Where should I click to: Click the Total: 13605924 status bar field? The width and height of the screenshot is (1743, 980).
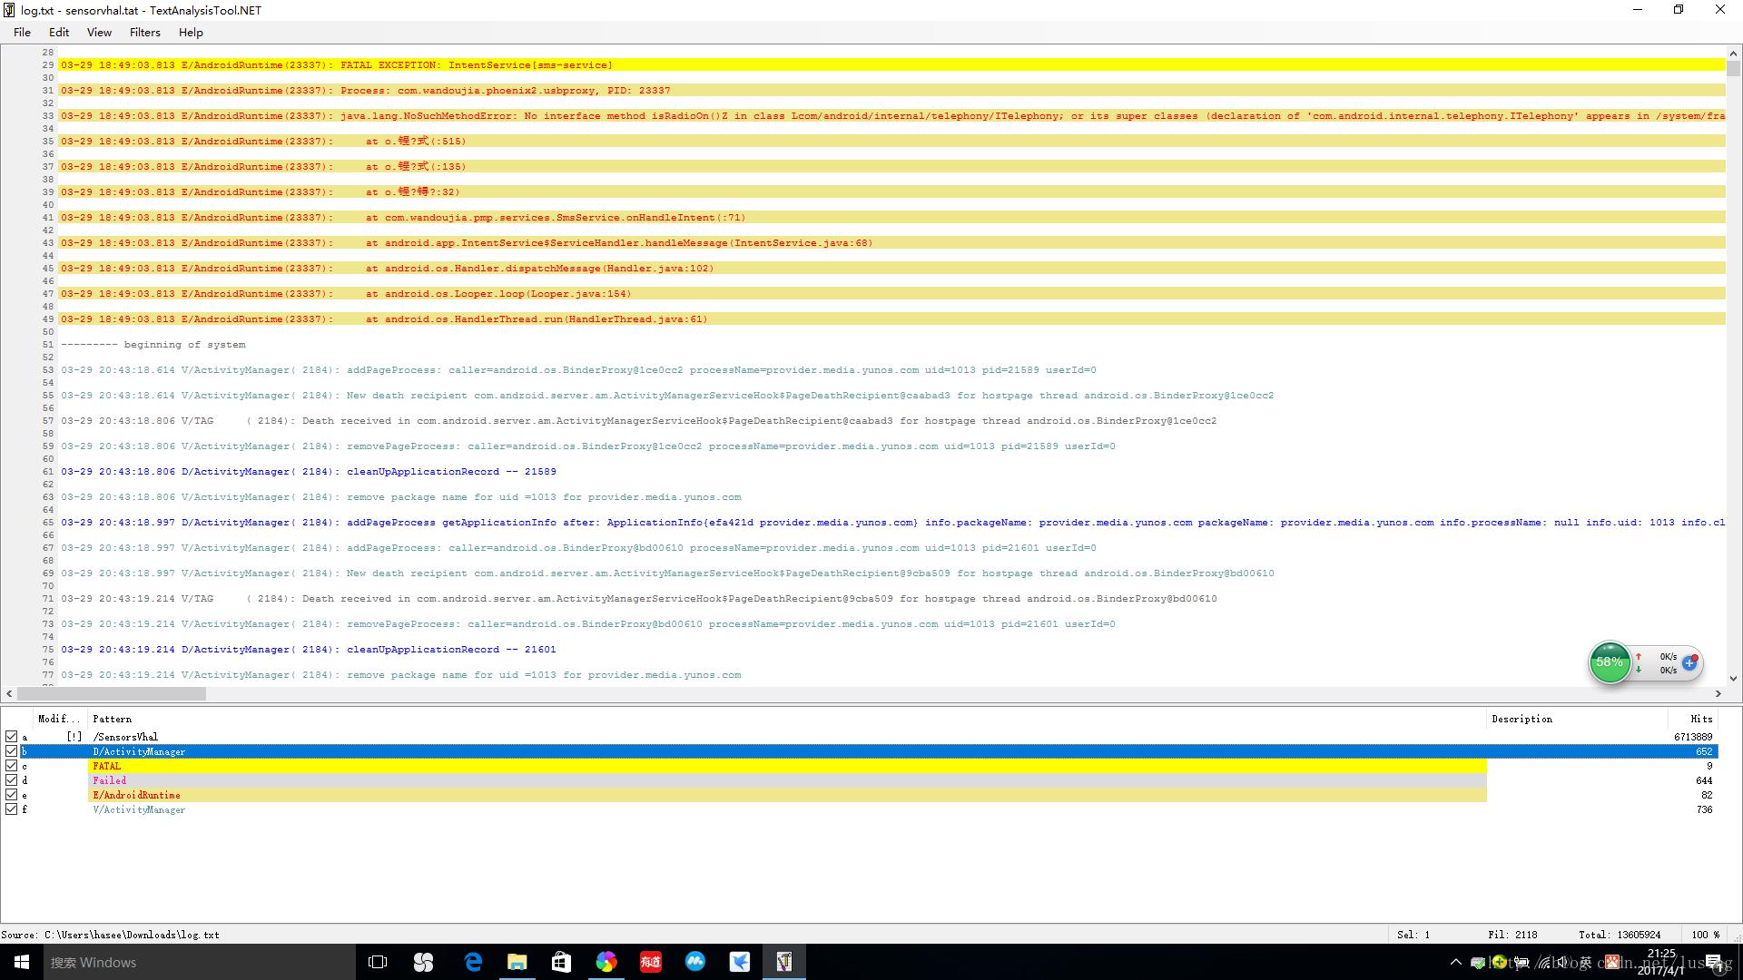point(1620,935)
